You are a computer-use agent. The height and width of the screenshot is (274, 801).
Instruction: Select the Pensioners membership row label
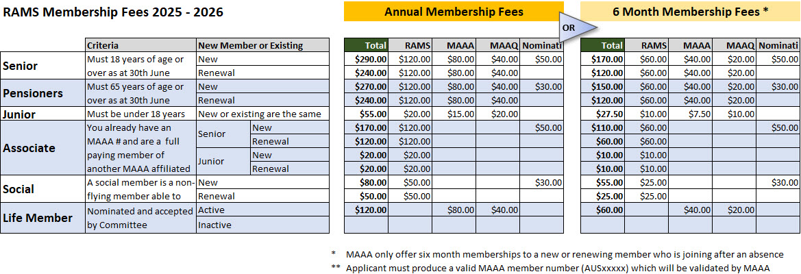[x=33, y=93]
